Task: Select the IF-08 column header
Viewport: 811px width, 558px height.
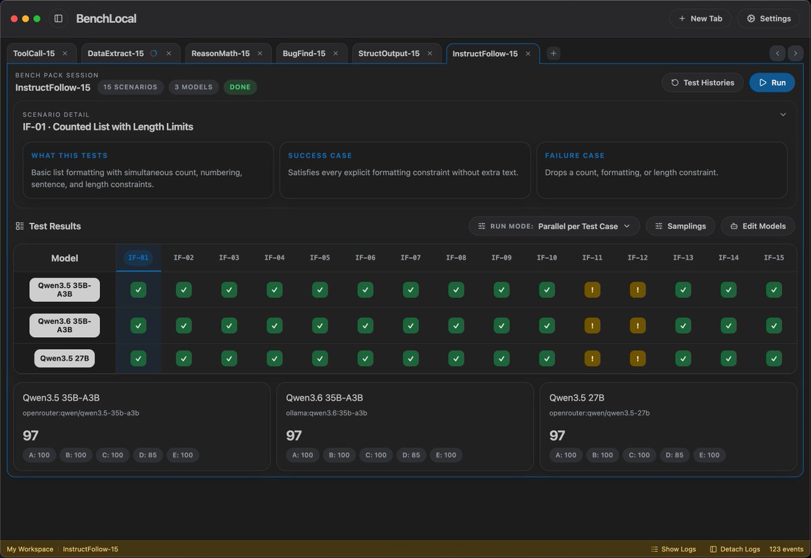Action: coord(456,257)
